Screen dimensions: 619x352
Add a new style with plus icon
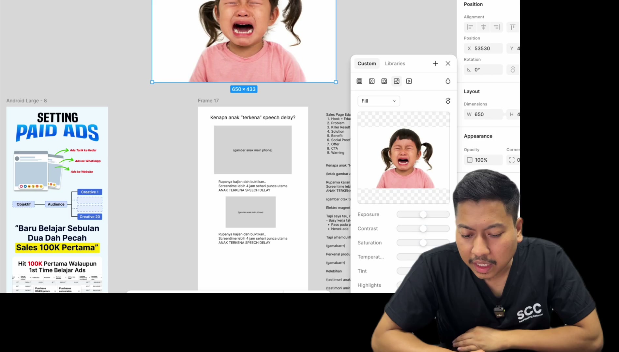pos(435,64)
